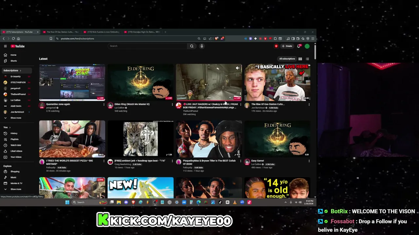
Task: Open Shopping under Explore
Action: [x=17, y=171]
